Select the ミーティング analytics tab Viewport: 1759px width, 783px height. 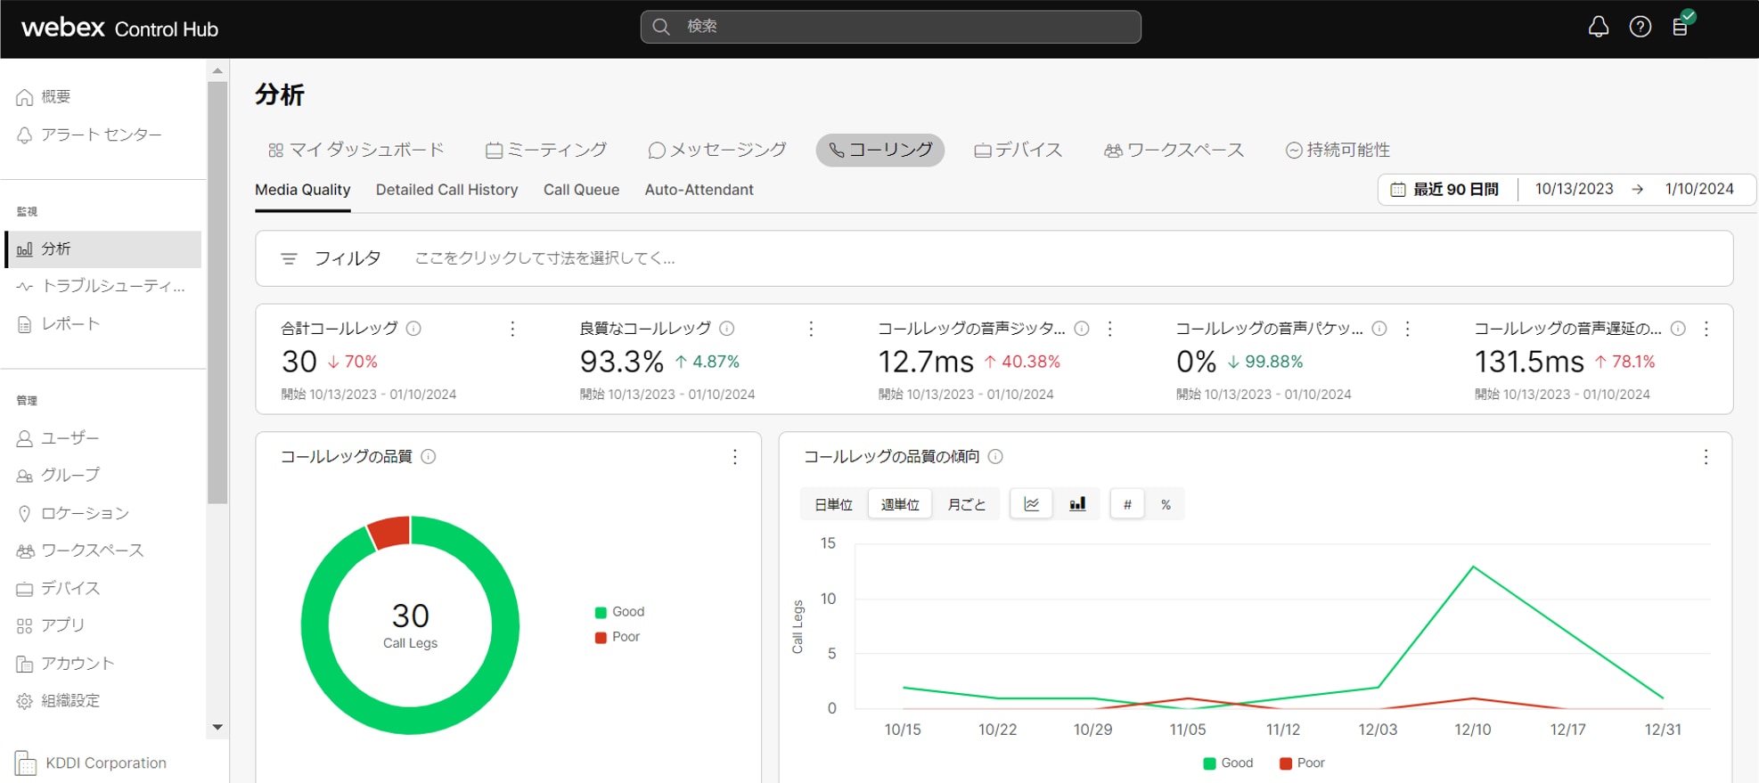[546, 151]
